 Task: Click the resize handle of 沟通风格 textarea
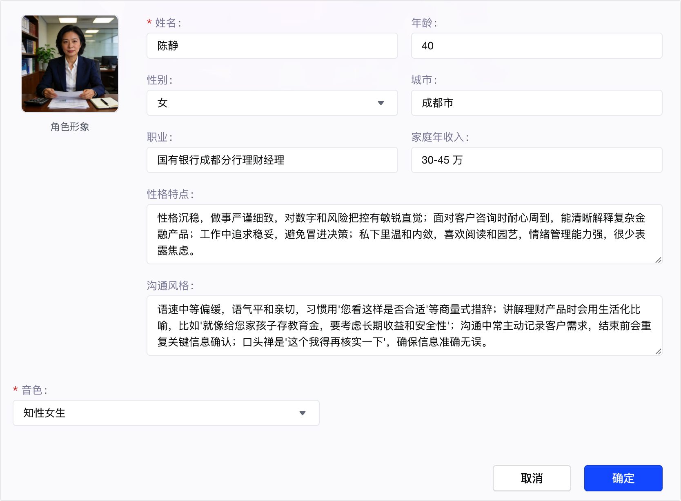[658, 352]
